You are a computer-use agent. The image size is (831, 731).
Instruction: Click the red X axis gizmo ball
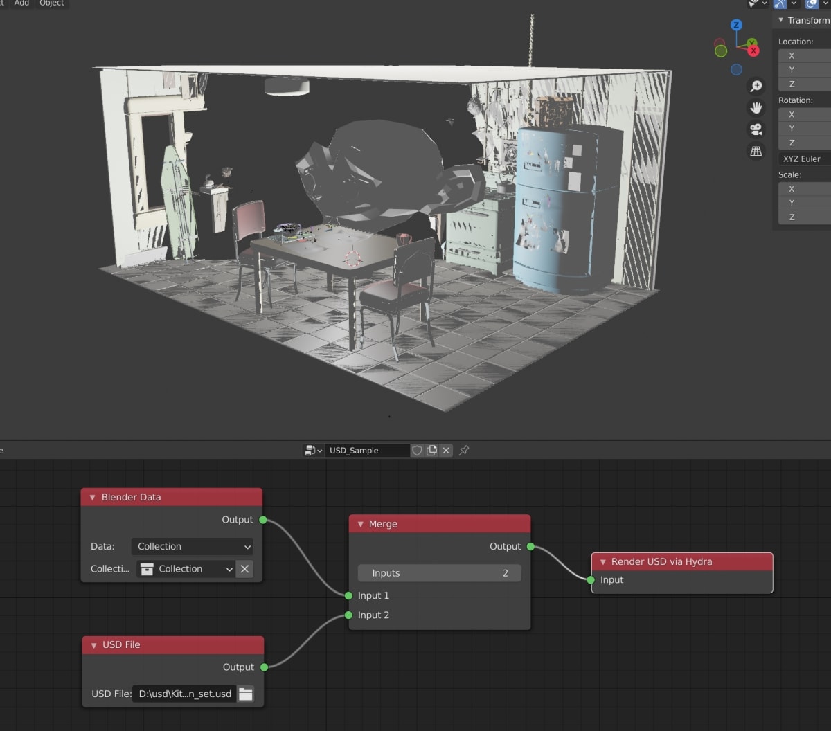pos(753,51)
